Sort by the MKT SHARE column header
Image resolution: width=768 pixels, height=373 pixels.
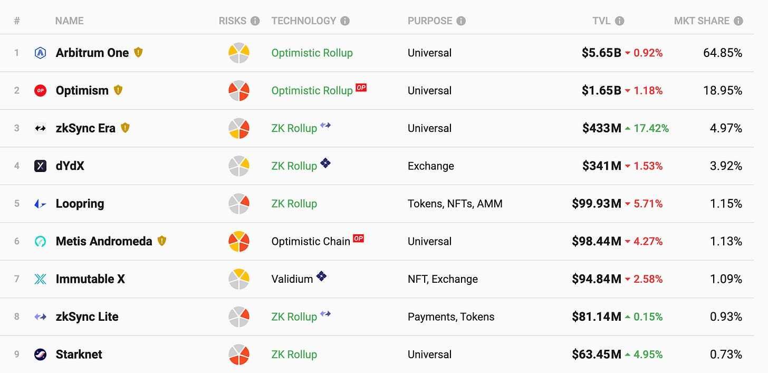point(702,21)
